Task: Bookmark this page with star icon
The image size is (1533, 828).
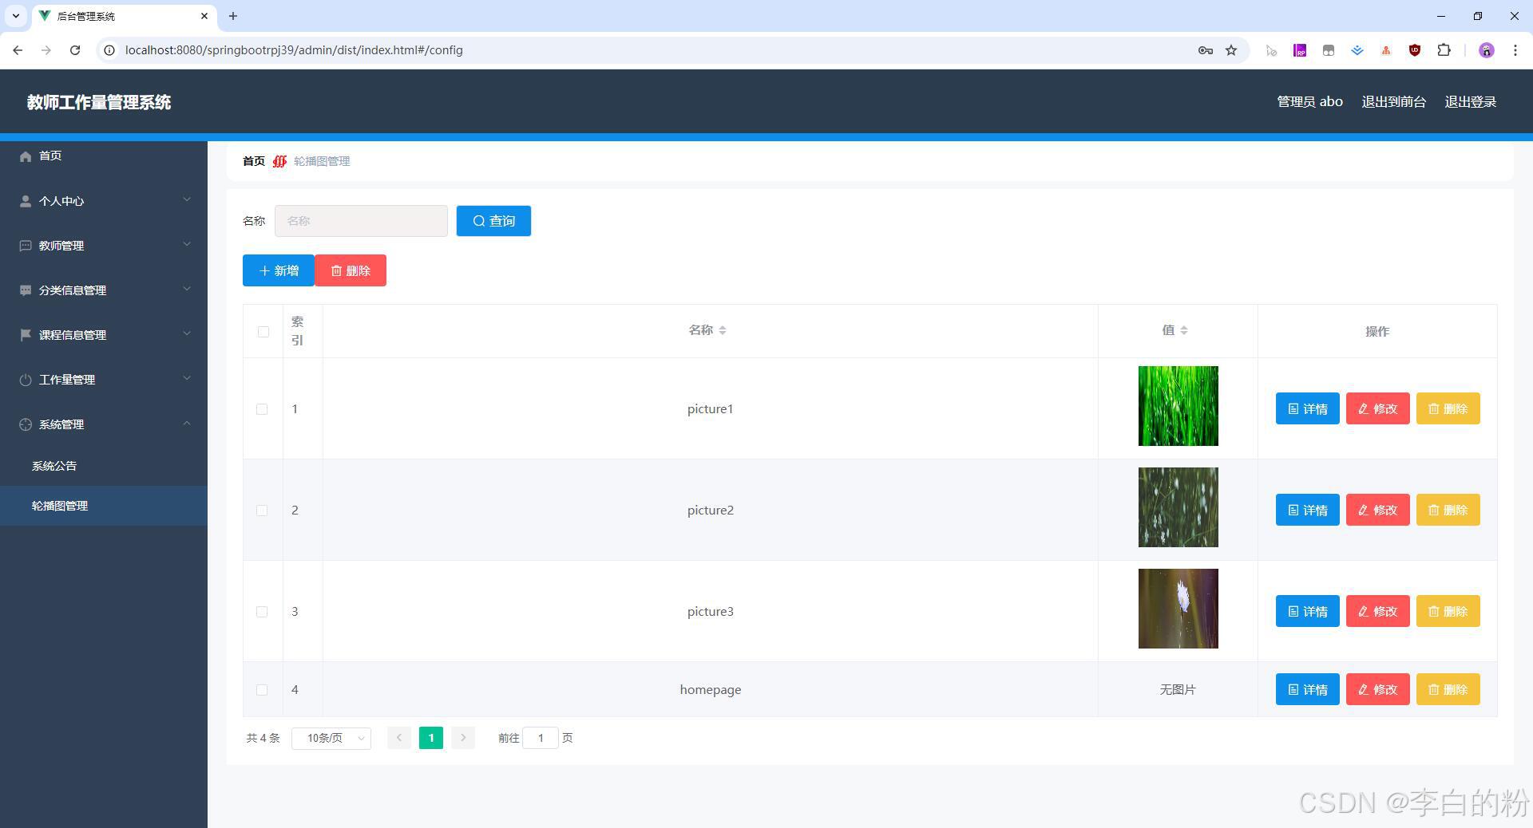Action: 1231,50
